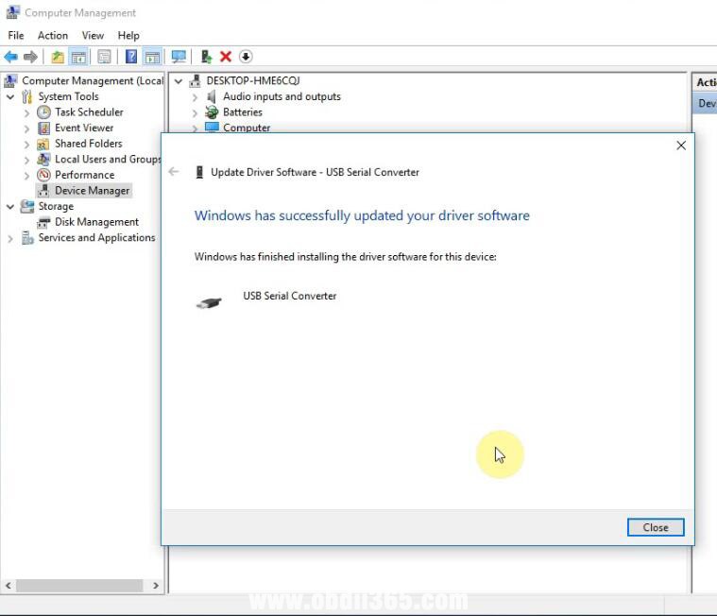
Task: Click the Disable down-arrow toolbar icon
Action: [246, 57]
